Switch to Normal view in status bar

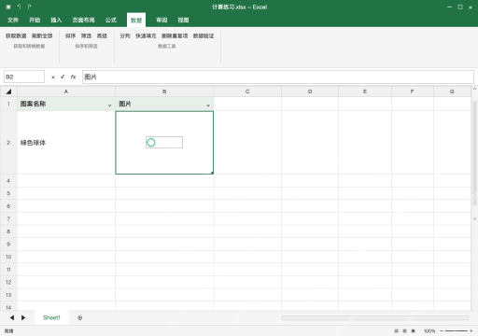tap(396, 331)
